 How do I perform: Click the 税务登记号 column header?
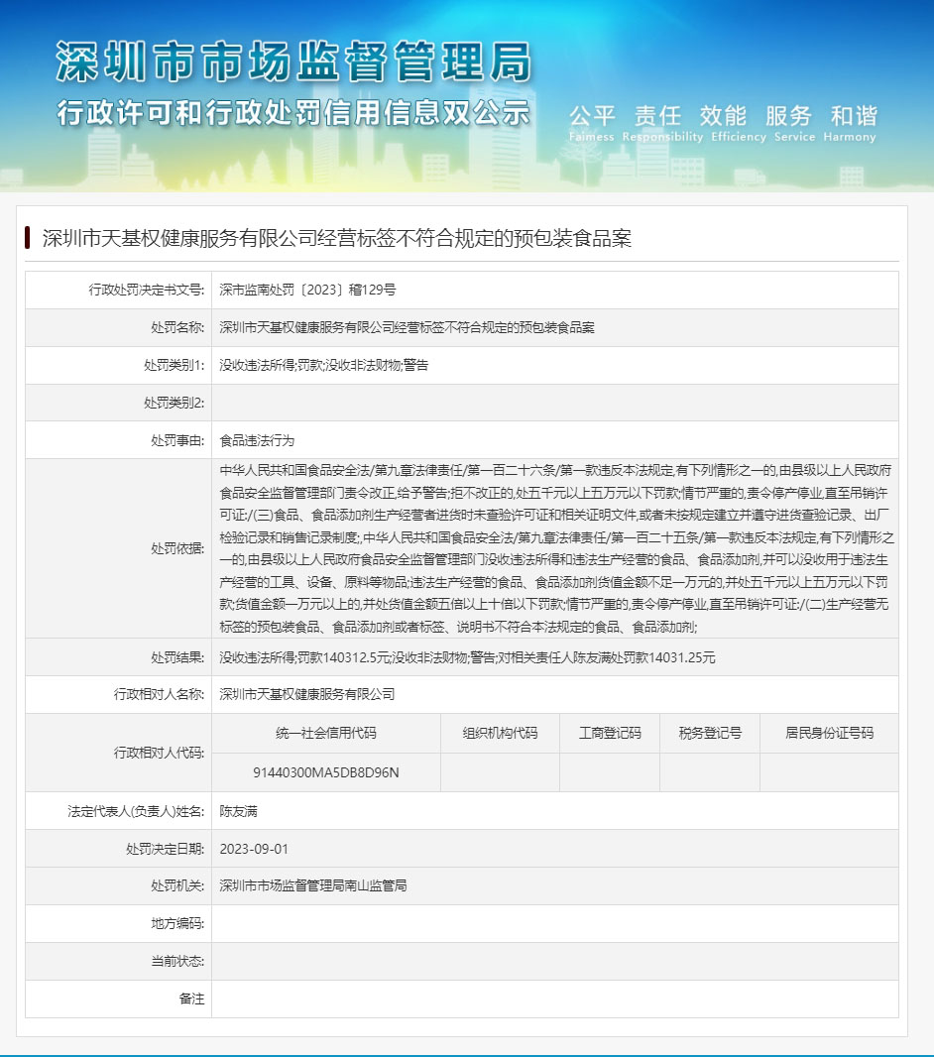point(710,734)
